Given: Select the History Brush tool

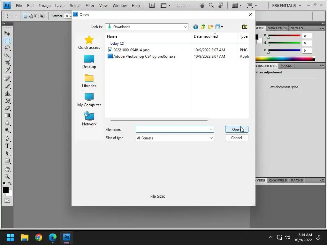Looking at the screenshot, I should click(x=7, y=100).
